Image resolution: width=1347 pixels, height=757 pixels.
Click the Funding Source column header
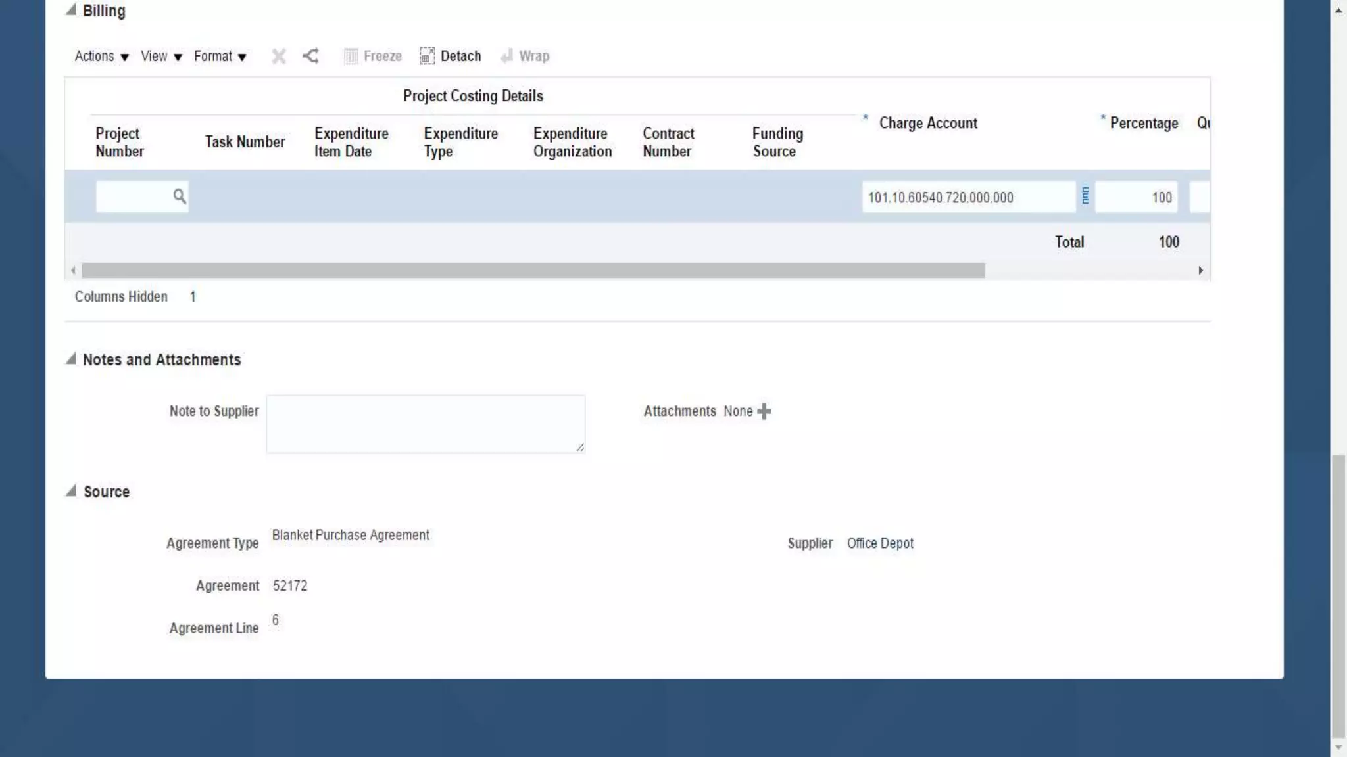point(777,142)
